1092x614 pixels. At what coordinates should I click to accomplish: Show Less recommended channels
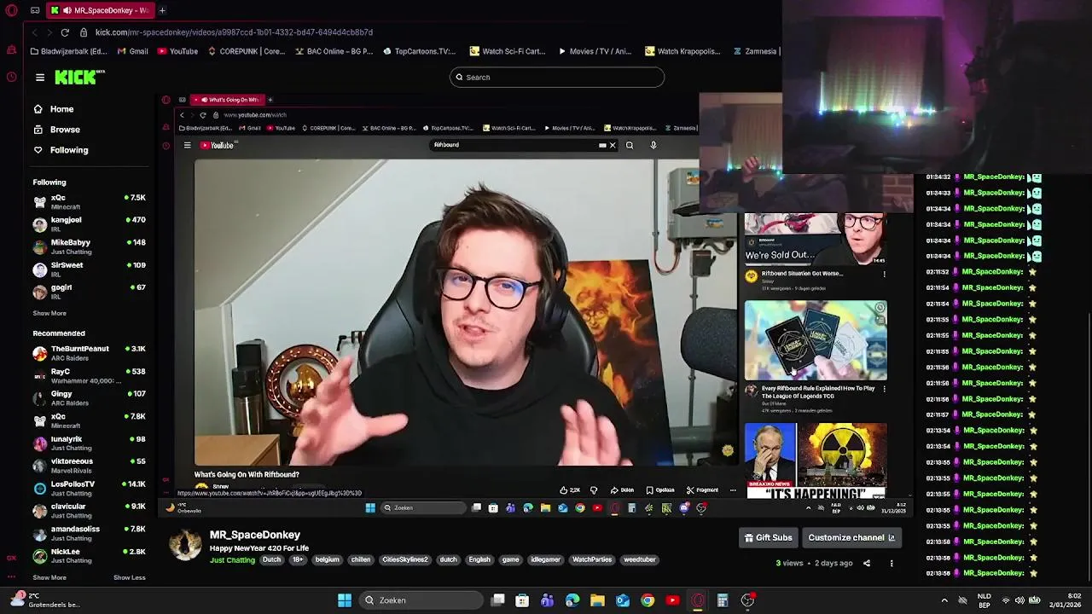130,577
